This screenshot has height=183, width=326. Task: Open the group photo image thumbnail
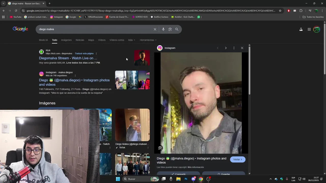tap(132, 164)
